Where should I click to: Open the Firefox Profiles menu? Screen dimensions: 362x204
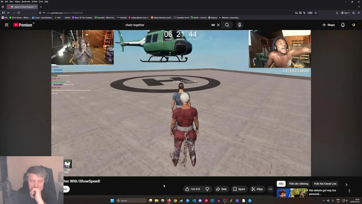pyautogui.click(x=35, y=1)
